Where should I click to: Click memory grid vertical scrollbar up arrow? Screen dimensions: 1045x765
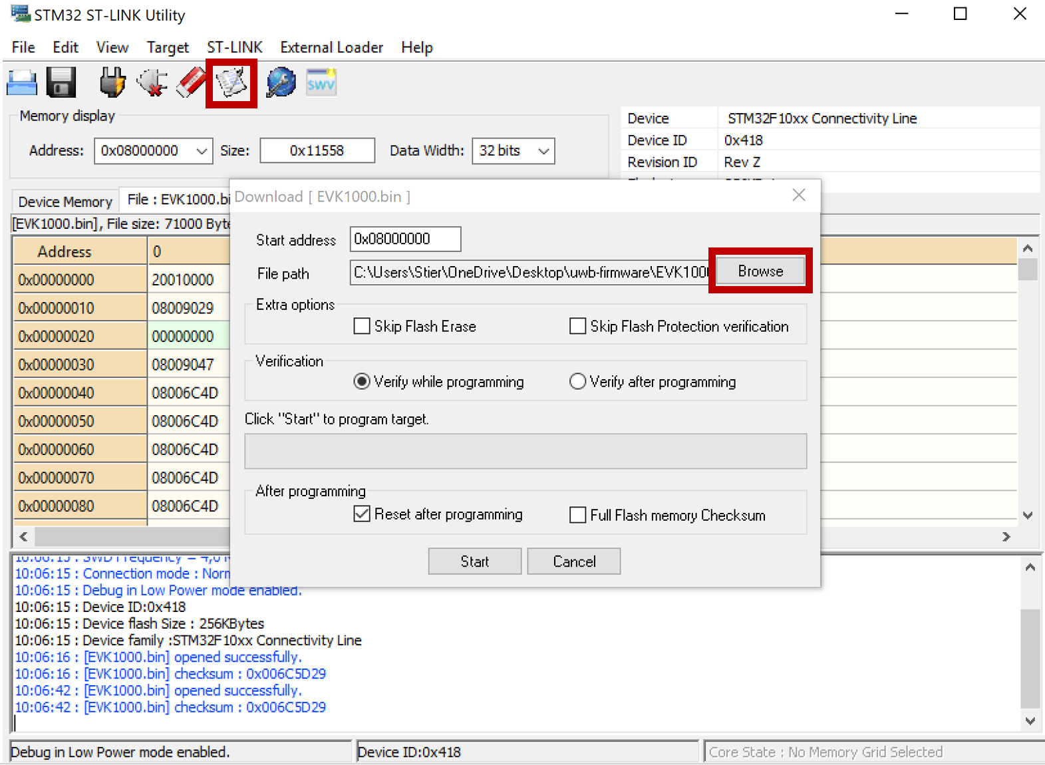click(x=1028, y=248)
